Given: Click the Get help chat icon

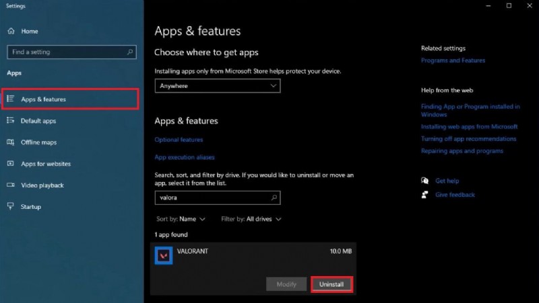Looking at the screenshot, I should click(425, 181).
